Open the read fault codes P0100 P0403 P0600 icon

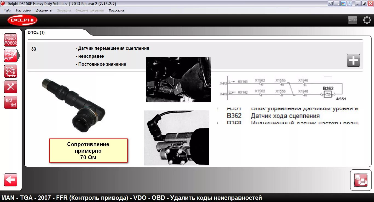[x=11, y=40]
